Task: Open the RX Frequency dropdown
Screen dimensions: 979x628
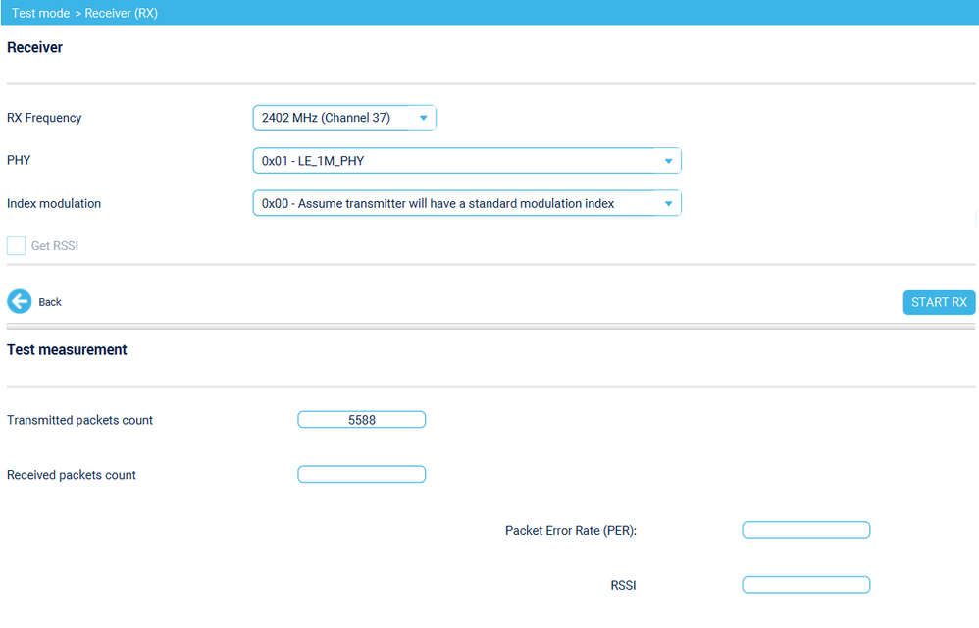Action: [x=344, y=118]
